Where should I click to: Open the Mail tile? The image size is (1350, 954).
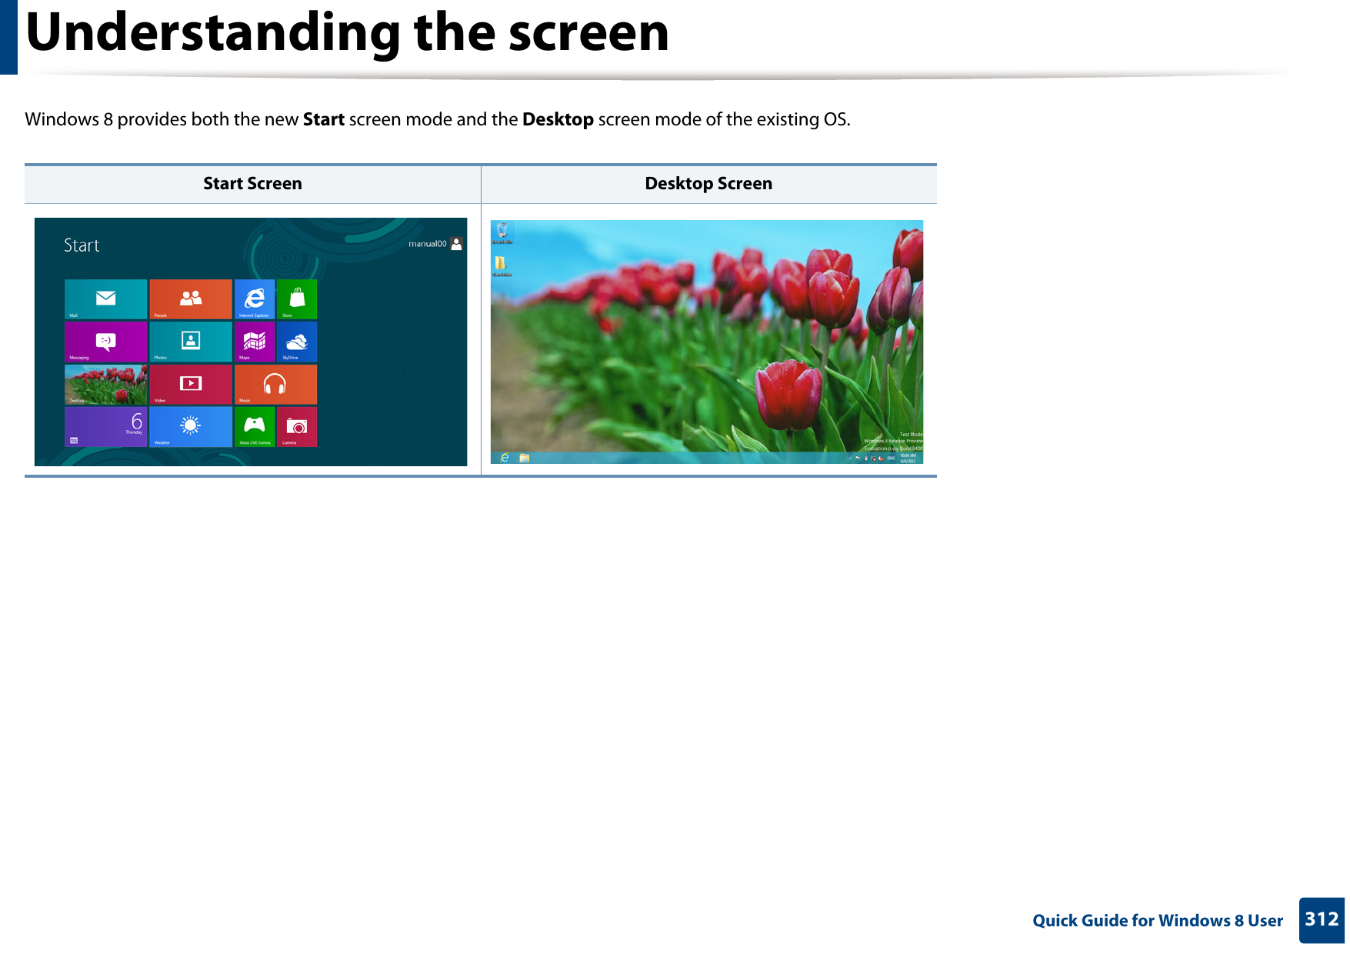[x=105, y=299]
